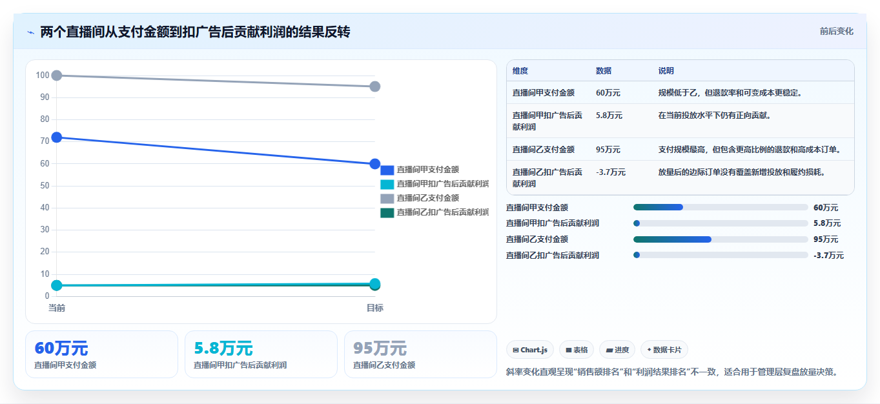Click 5.8万元 value right of progress bar

[827, 223]
